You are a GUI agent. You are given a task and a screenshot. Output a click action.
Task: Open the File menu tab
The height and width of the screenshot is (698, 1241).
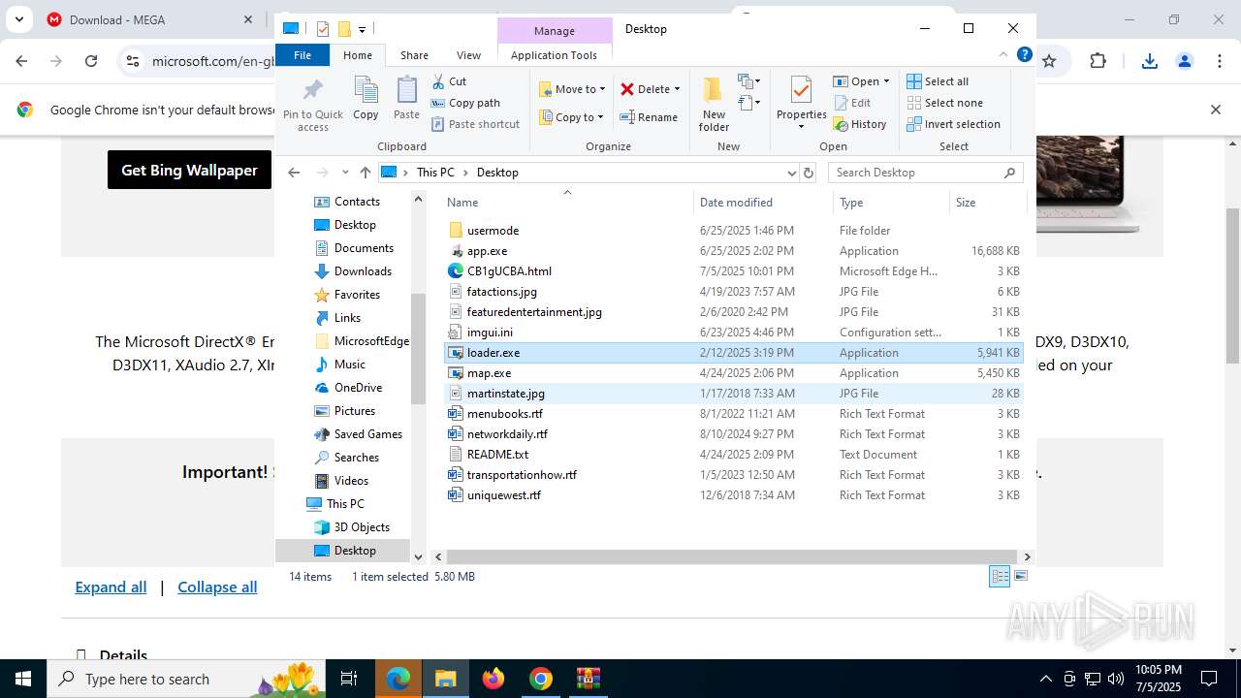(302, 55)
